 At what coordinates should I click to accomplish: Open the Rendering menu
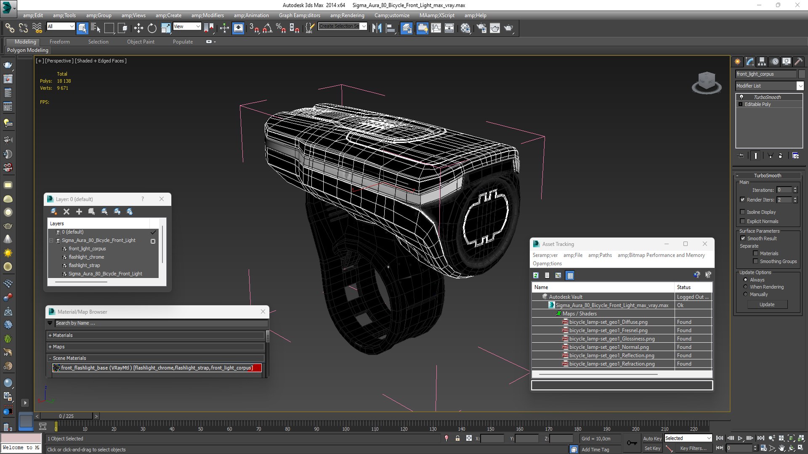(x=347, y=15)
